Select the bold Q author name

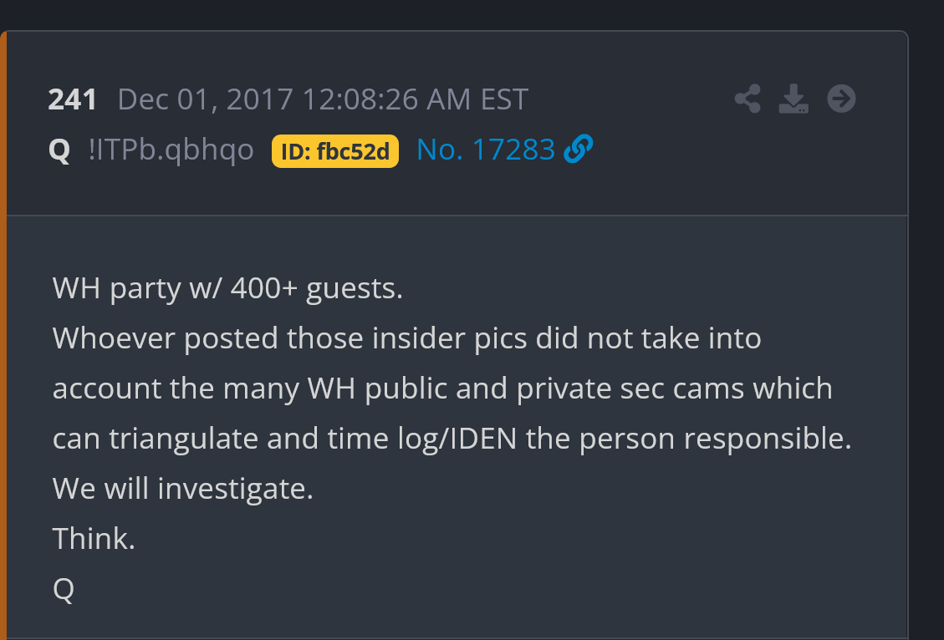click(x=59, y=150)
